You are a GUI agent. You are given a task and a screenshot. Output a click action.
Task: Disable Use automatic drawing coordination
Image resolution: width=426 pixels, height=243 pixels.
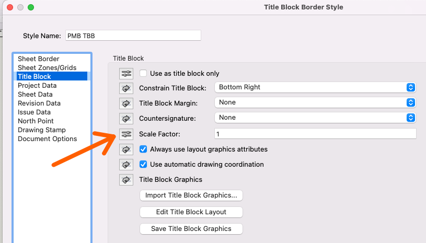point(143,165)
